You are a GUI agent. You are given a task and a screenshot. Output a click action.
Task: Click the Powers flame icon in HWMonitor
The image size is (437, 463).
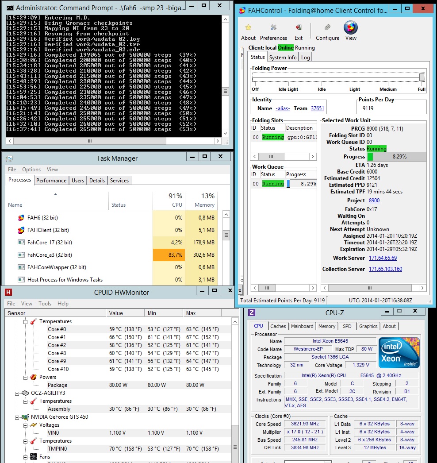[x=34, y=377]
